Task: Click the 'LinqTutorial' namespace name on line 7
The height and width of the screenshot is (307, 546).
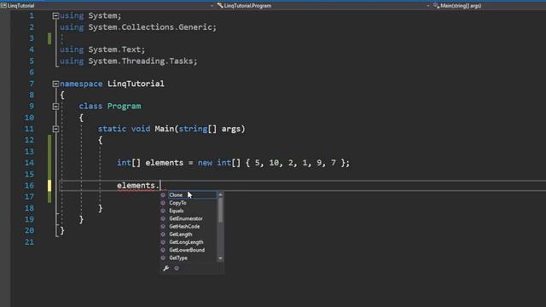Action: (x=136, y=84)
